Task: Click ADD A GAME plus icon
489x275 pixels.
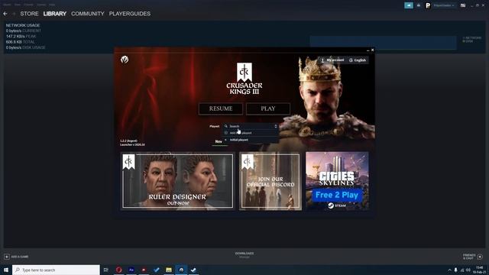Action: tap(7, 257)
